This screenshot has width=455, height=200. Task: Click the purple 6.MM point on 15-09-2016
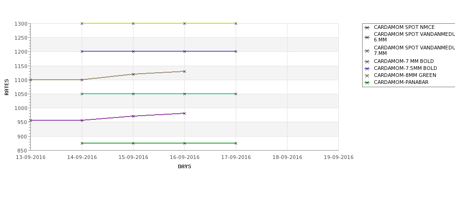tap(133, 116)
